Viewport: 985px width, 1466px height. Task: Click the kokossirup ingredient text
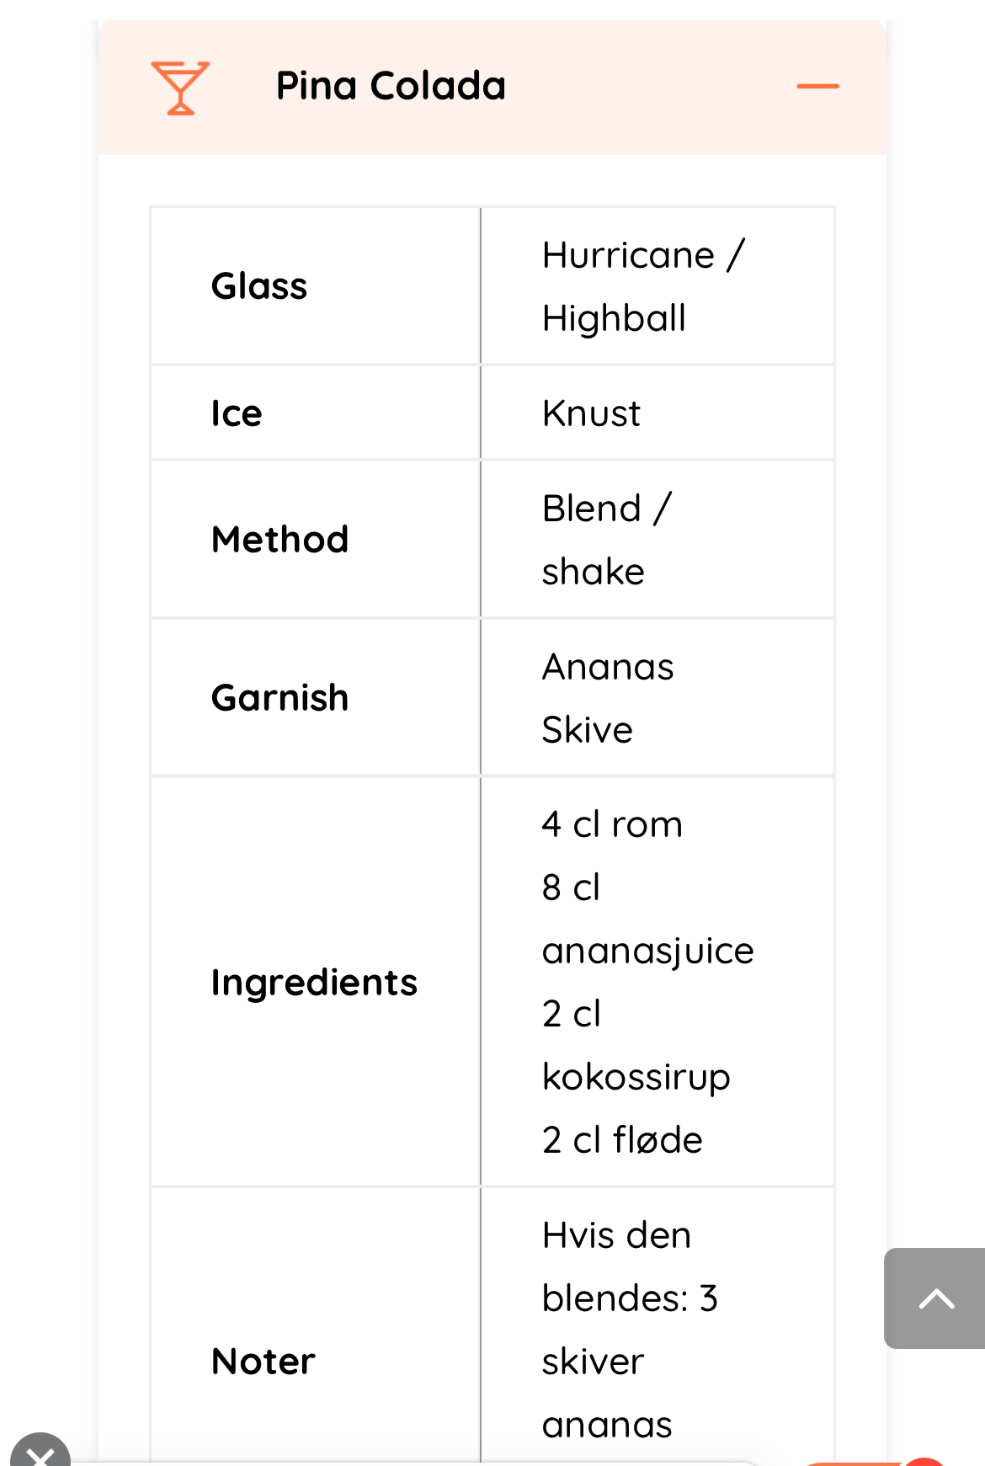pos(636,1077)
